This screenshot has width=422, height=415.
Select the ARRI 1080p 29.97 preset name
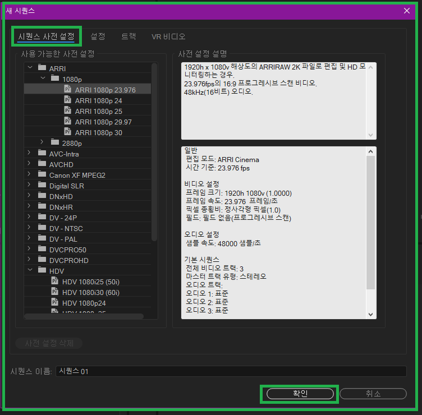point(103,122)
